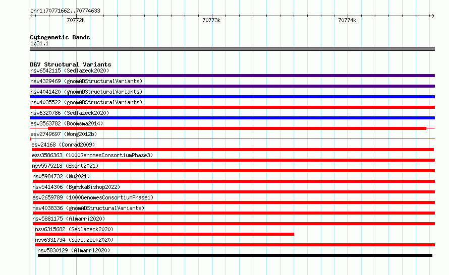Click the nsv5414306 (ByrskaBishop2022) label
The width and height of the screenshot is (449, 275).
pyautogui.click(x=76, y=187)
